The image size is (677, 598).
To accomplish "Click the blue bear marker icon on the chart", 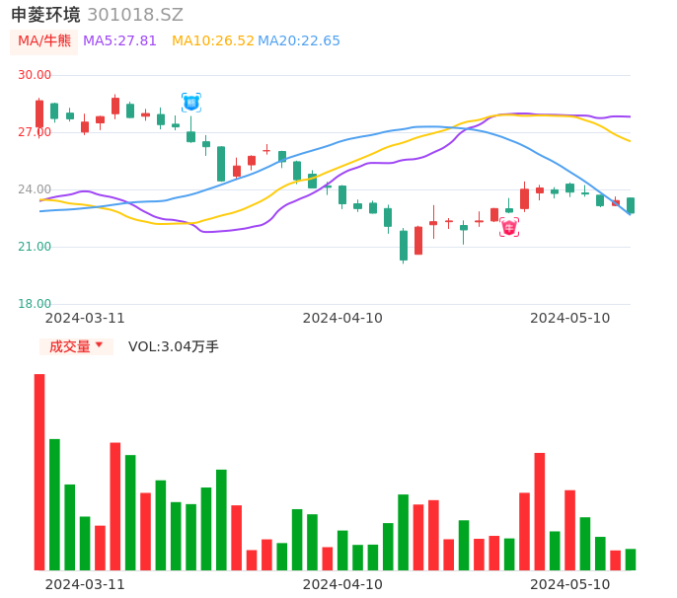I will pos(191,102).
